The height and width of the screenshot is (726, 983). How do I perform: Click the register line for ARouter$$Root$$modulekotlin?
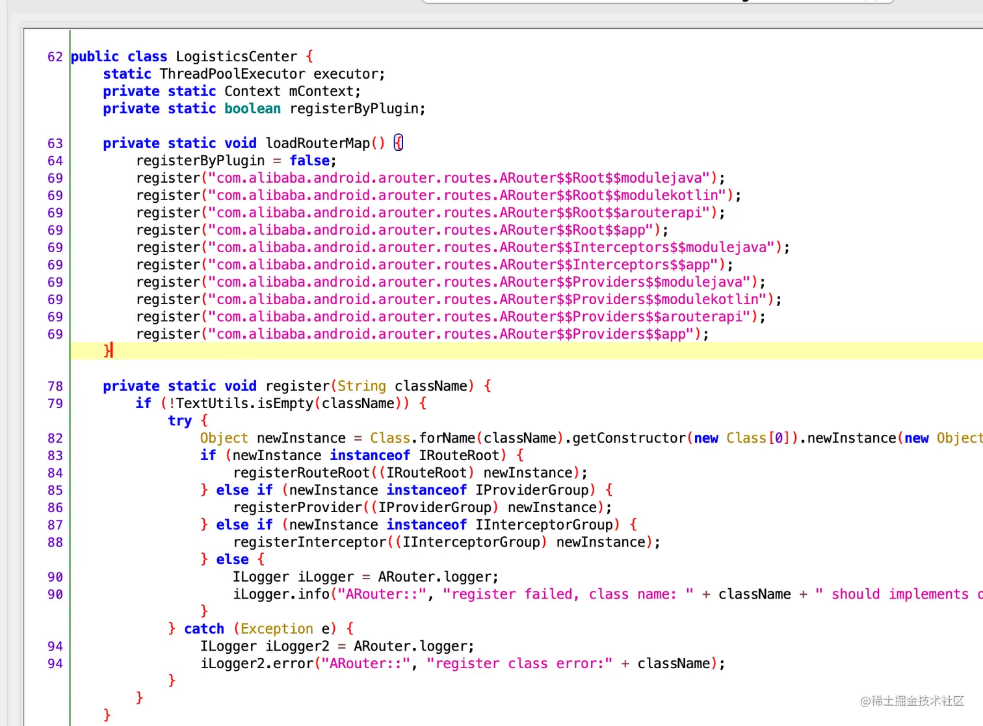(x=438, y=195)
